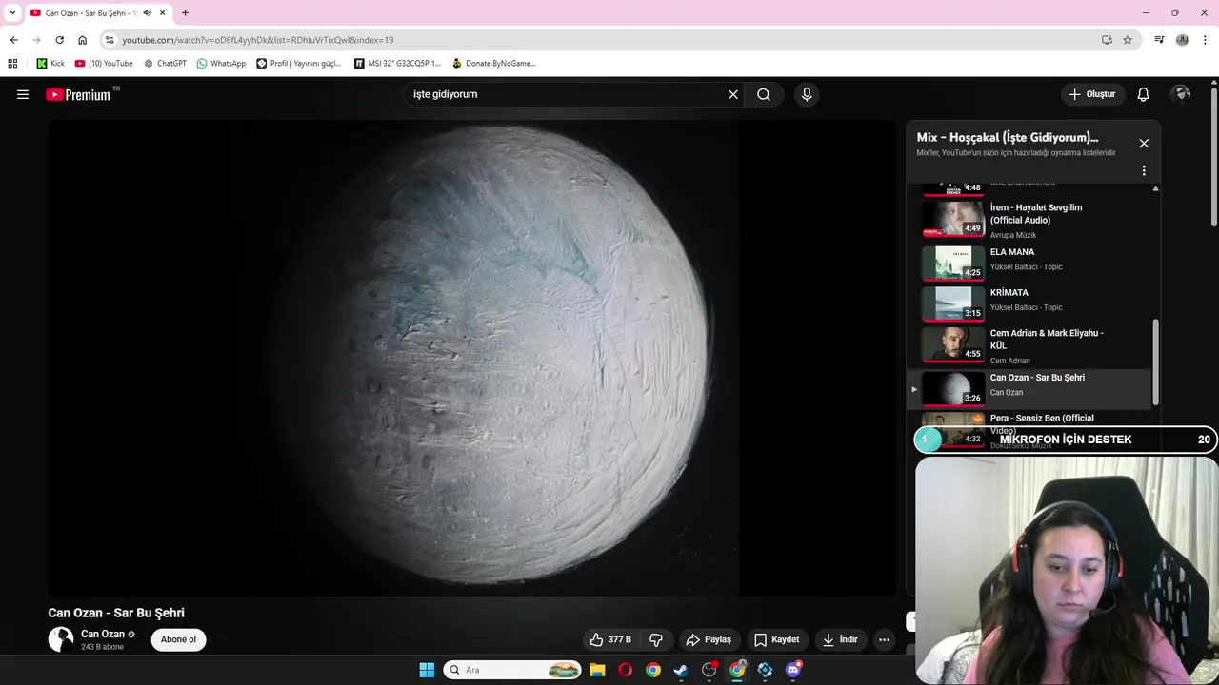Screen dimensions: 1219x685
Task: Mute the tab via speaker icon
Action: coord(147,12)
